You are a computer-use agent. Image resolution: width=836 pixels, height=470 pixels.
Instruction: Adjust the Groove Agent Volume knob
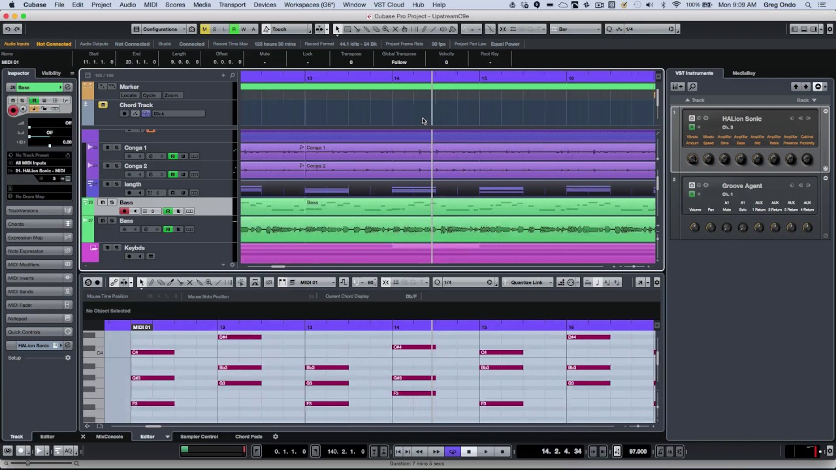(x=694, y=227)
